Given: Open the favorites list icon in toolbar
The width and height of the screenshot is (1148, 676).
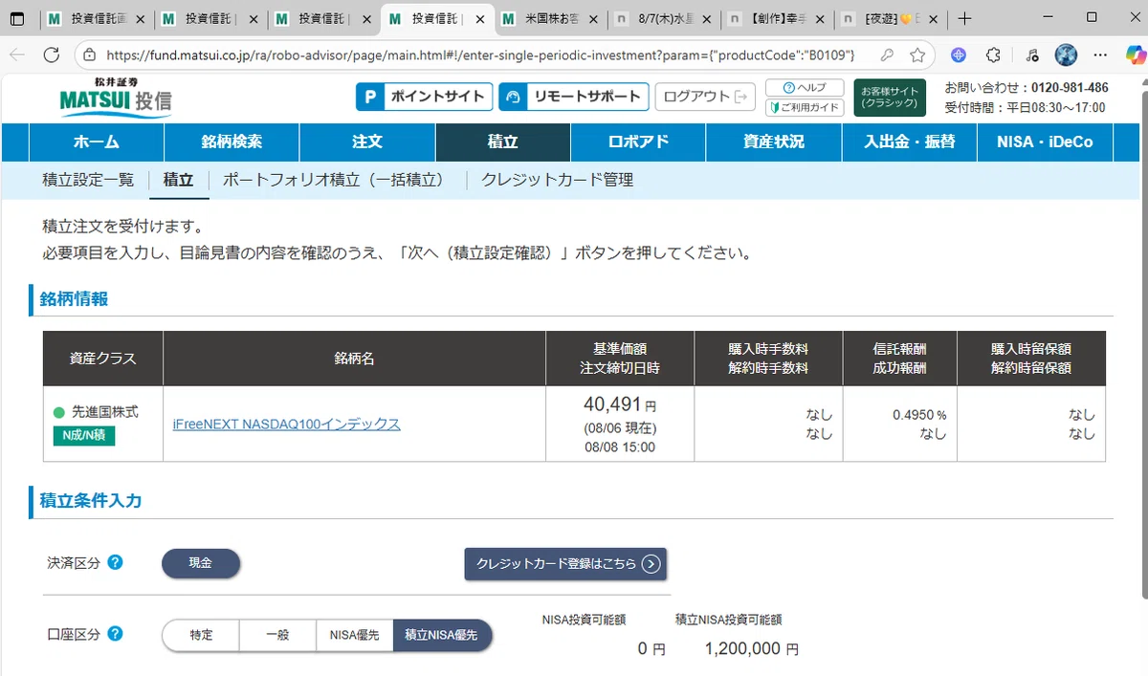Looking at the screenshot, I should pos(1031,55).
